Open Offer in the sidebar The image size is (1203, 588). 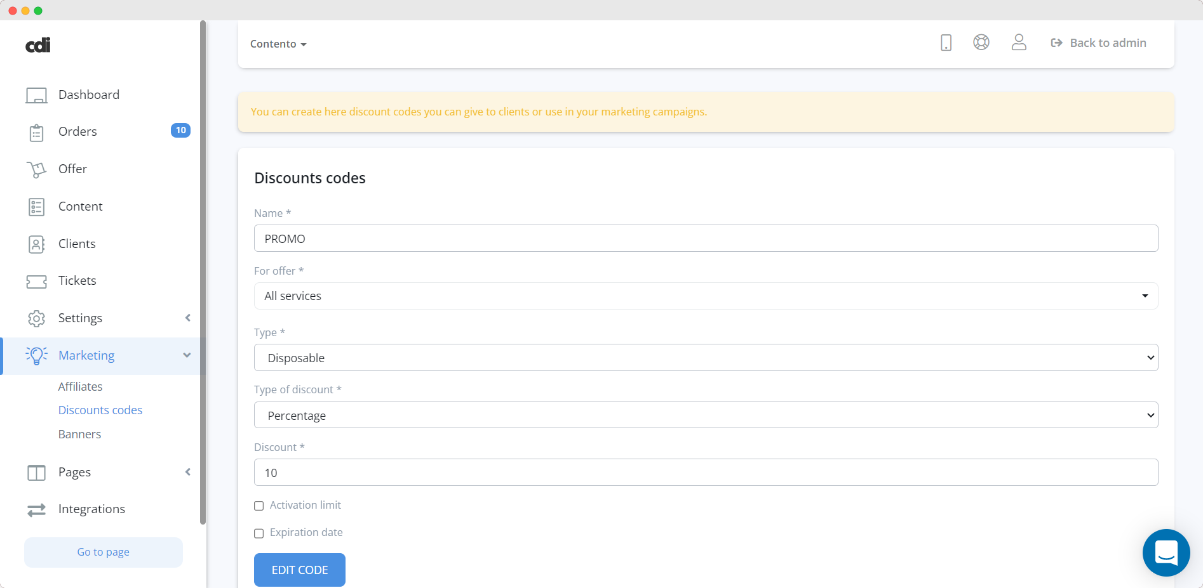tap(72, 169)
